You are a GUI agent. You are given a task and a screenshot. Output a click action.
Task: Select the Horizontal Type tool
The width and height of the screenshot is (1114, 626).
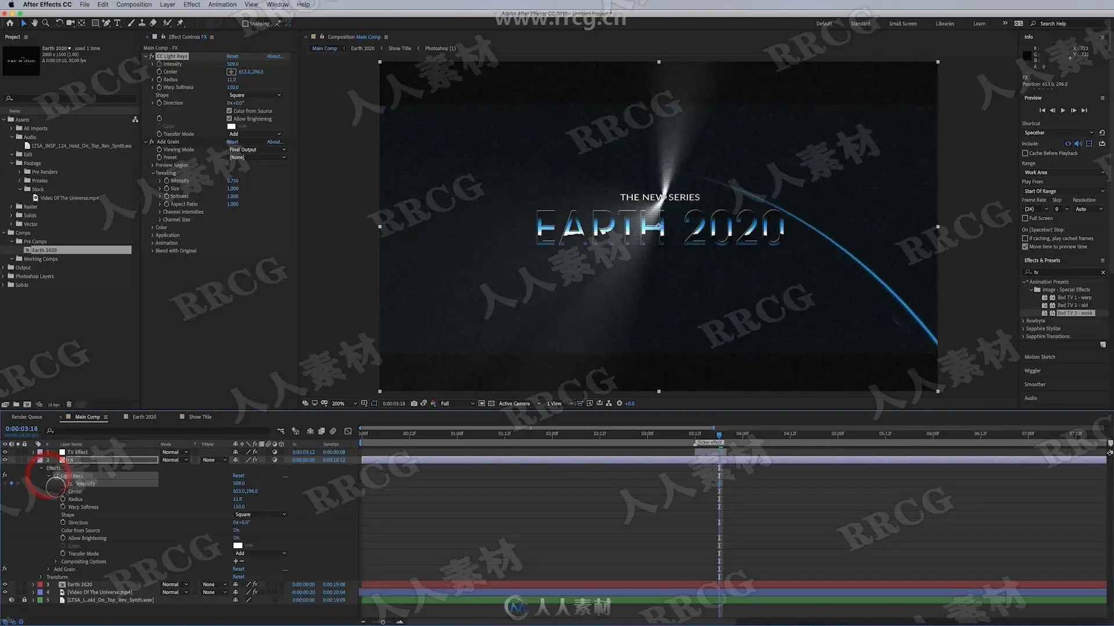(117, 23)
